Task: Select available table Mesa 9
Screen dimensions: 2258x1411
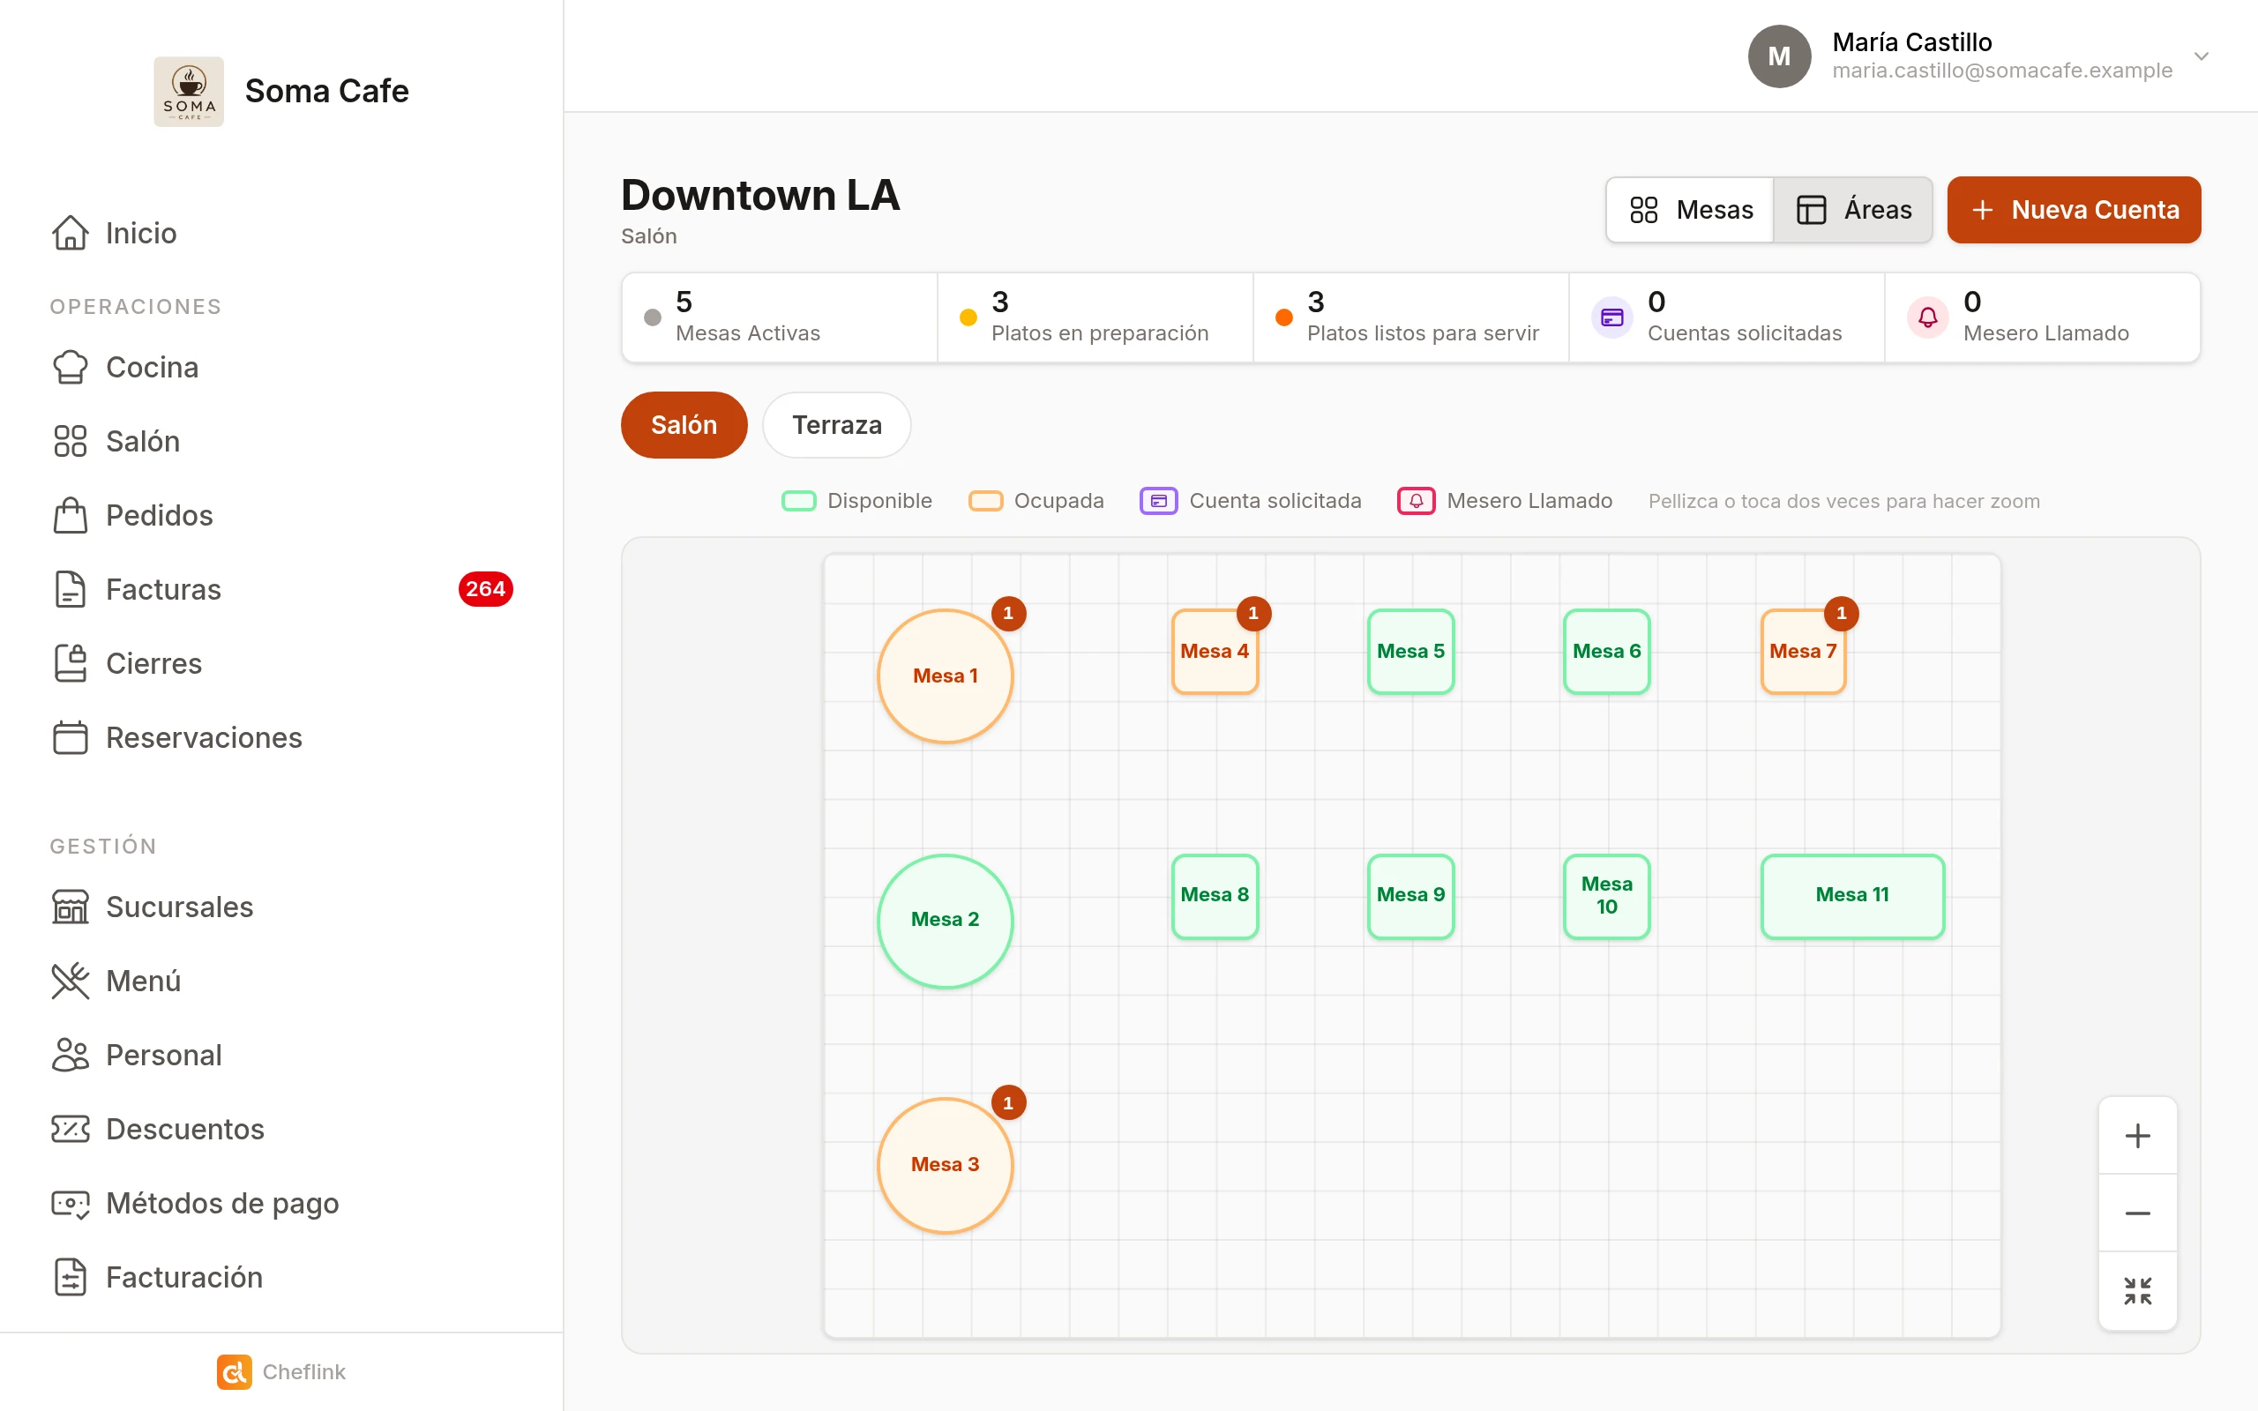Action: click(x=1410, y=896)
